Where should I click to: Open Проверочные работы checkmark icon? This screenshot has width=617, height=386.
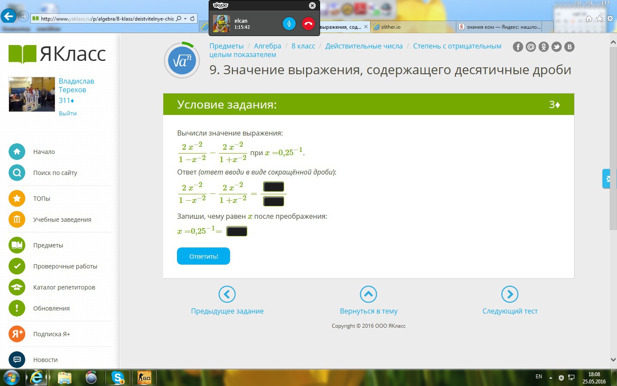[x=17, y=266]
